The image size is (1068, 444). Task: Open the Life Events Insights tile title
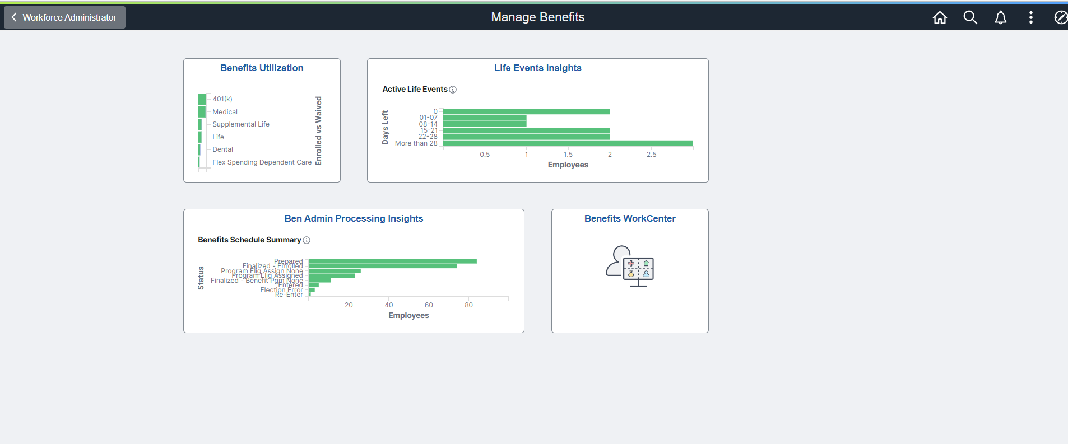(537, 68)
